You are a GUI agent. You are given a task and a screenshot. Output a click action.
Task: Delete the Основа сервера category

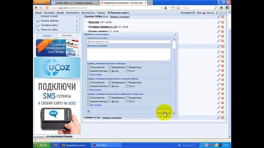(x=223, y=31)
